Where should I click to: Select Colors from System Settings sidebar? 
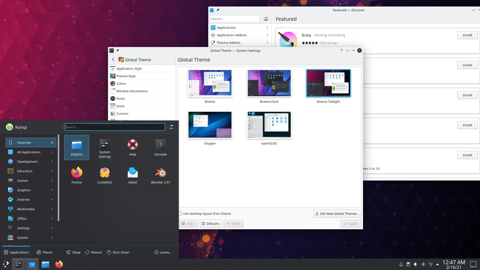point(121,83)
